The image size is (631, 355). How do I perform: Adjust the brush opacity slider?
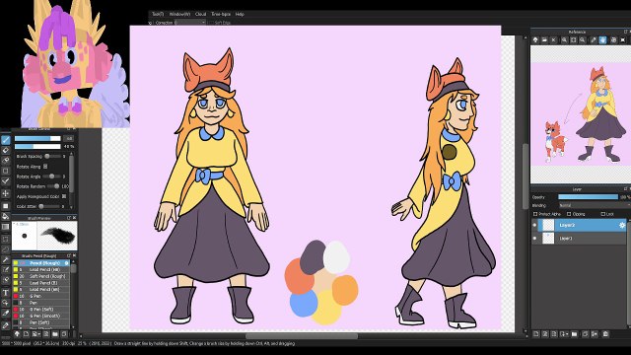click(37, 146)
